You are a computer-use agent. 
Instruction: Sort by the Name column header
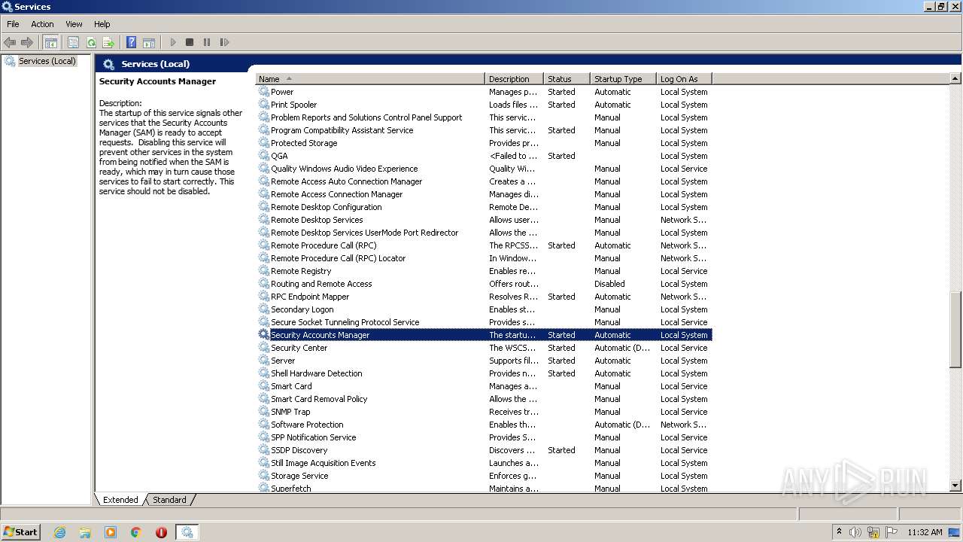370,79
